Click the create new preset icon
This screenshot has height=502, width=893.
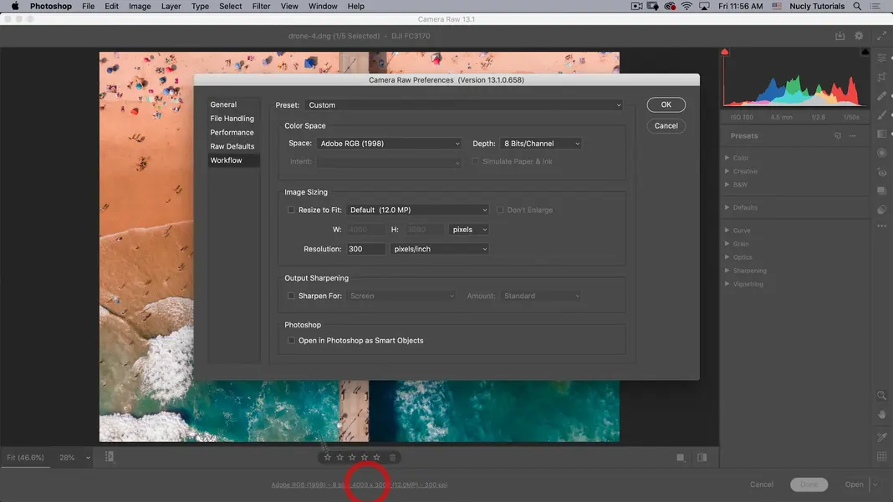pyautogui.click(x=838, y=136)
